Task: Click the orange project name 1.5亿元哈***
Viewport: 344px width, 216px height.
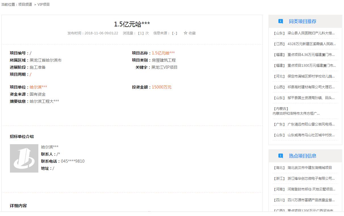Action: tap(163, 53)
